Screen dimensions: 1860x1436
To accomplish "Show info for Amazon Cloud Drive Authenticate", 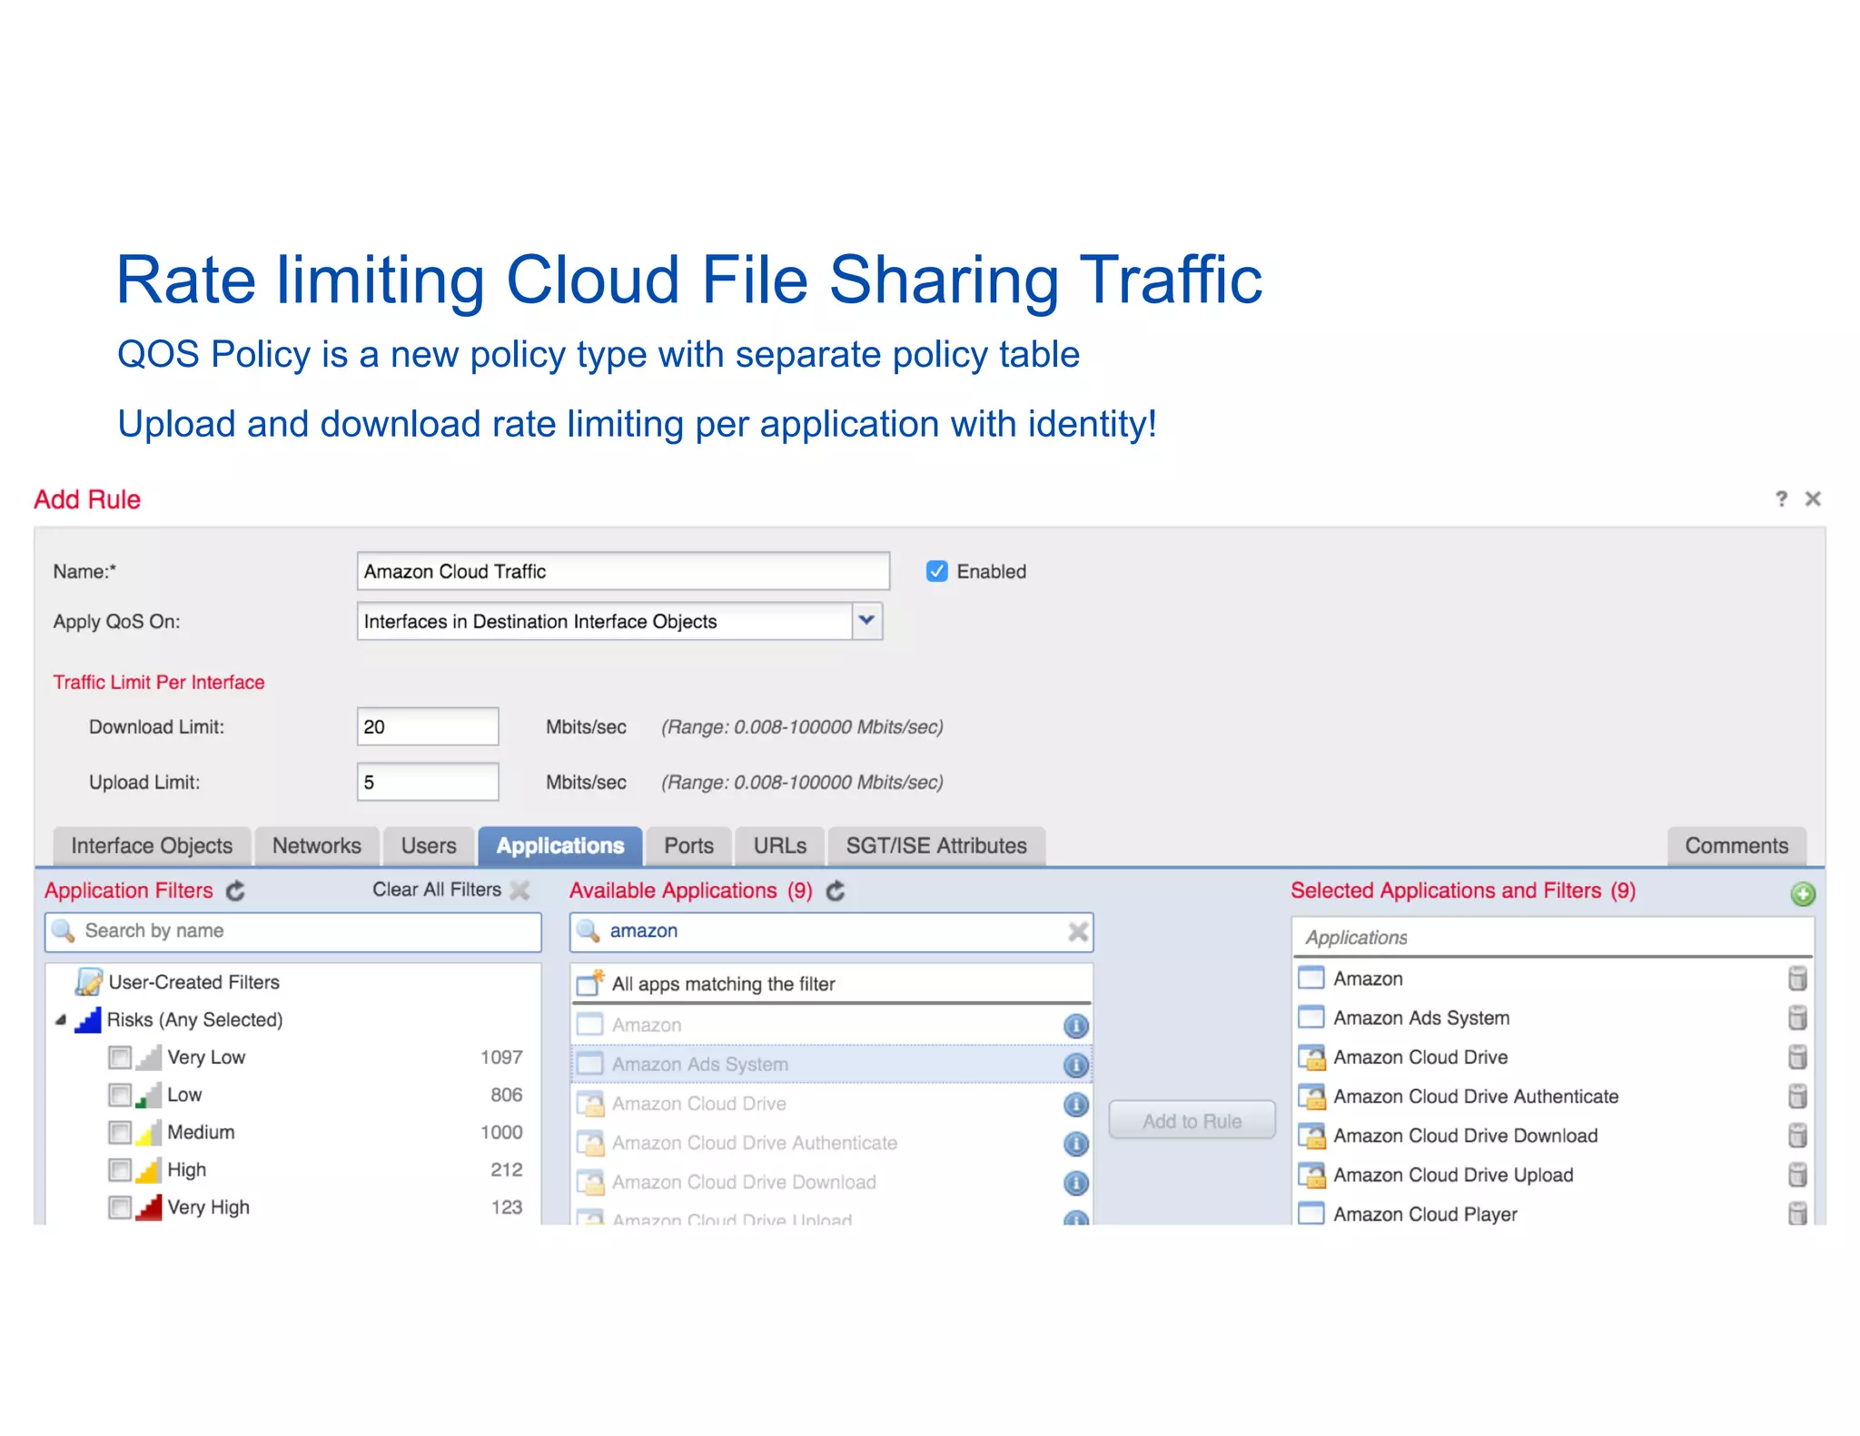I will click(x=1075, y=1144).
